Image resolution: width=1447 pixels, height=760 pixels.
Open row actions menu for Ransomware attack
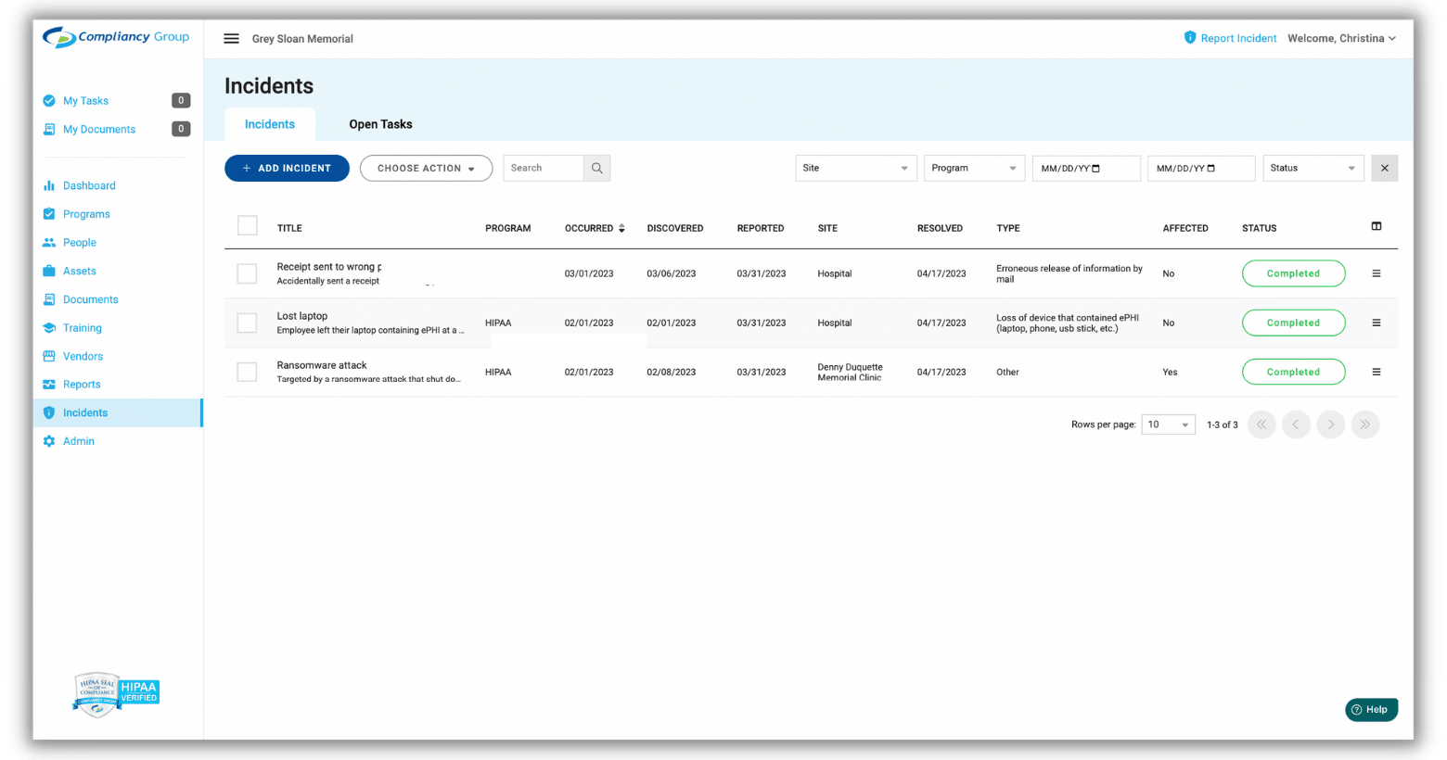1377,373
